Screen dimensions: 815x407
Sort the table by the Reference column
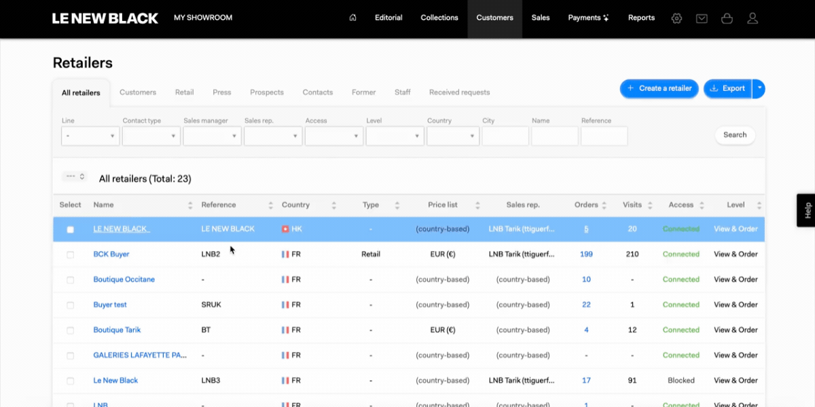(x=270, y=205)
